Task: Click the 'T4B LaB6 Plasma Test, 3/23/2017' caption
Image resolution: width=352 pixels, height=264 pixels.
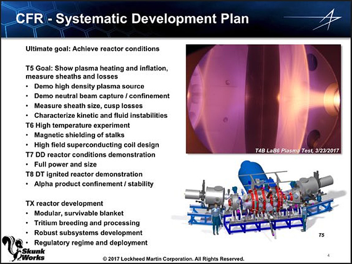Action: point(297,150)
